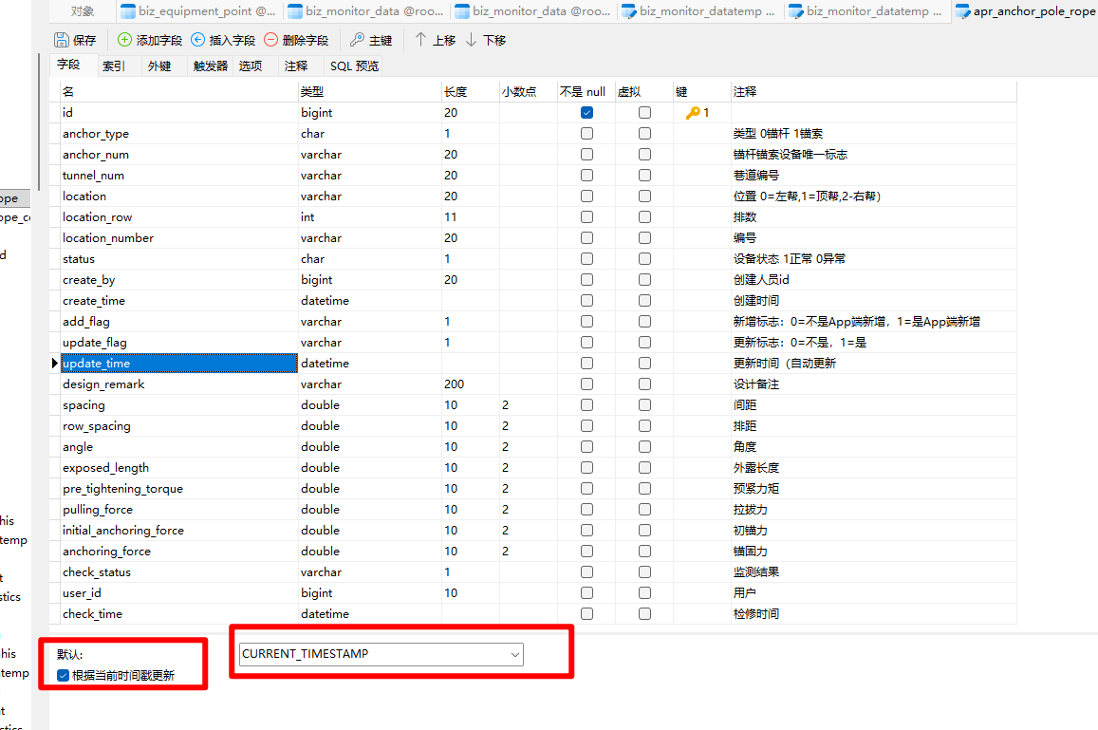1098x730 pixels.
Task: Uncheck Not null for id field
Action: pyautogui.click(x=586, y=113)
